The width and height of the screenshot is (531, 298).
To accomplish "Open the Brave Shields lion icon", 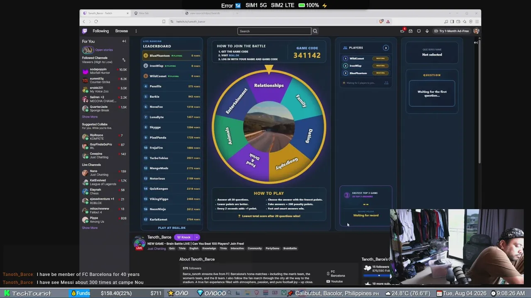I will [x=381, y=22].
